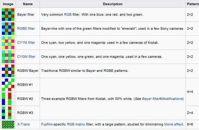199x130 pixels.
Task: Open the X-Trans pattern image
Action: pos(8,124)
